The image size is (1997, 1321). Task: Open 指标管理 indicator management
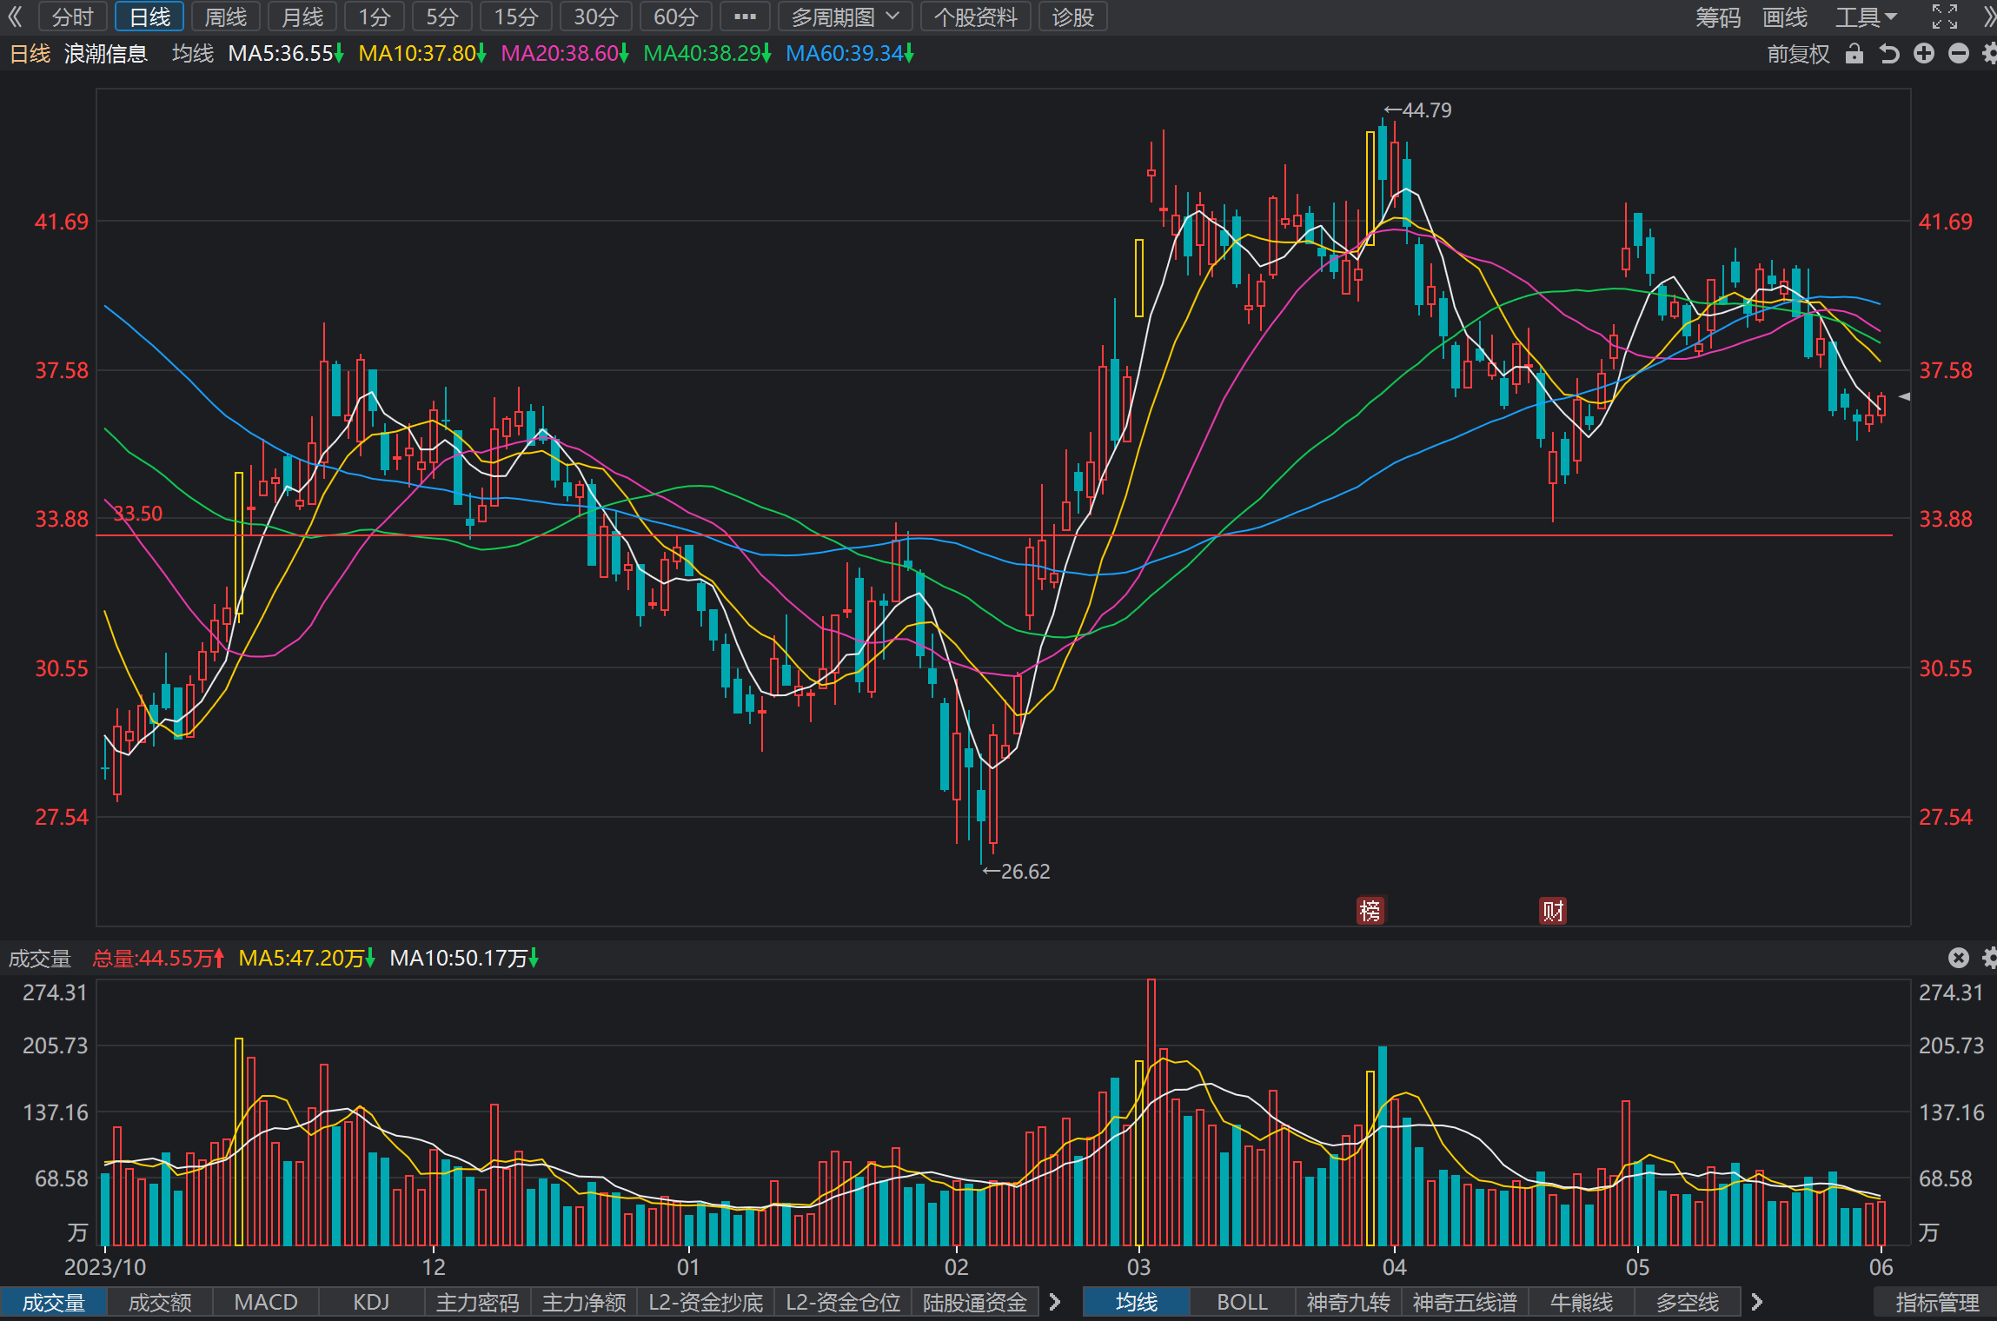1937,1303
